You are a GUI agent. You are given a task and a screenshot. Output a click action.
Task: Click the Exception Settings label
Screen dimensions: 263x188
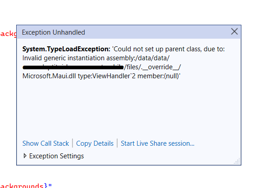(x=57, y=156)
